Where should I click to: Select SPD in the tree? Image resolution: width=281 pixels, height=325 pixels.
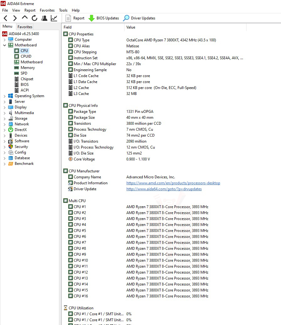24,73
